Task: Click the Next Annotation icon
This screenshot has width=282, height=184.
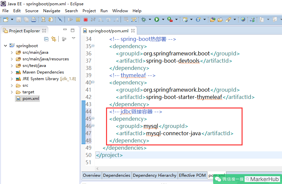Action: (262, 19)
